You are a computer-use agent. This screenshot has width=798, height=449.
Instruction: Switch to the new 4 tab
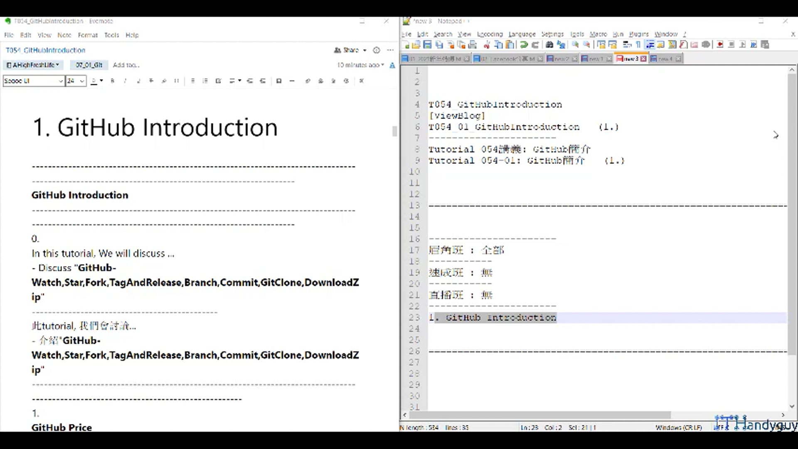[665, 59]
